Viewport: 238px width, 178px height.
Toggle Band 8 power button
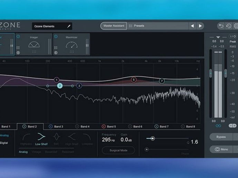point(183,126)
